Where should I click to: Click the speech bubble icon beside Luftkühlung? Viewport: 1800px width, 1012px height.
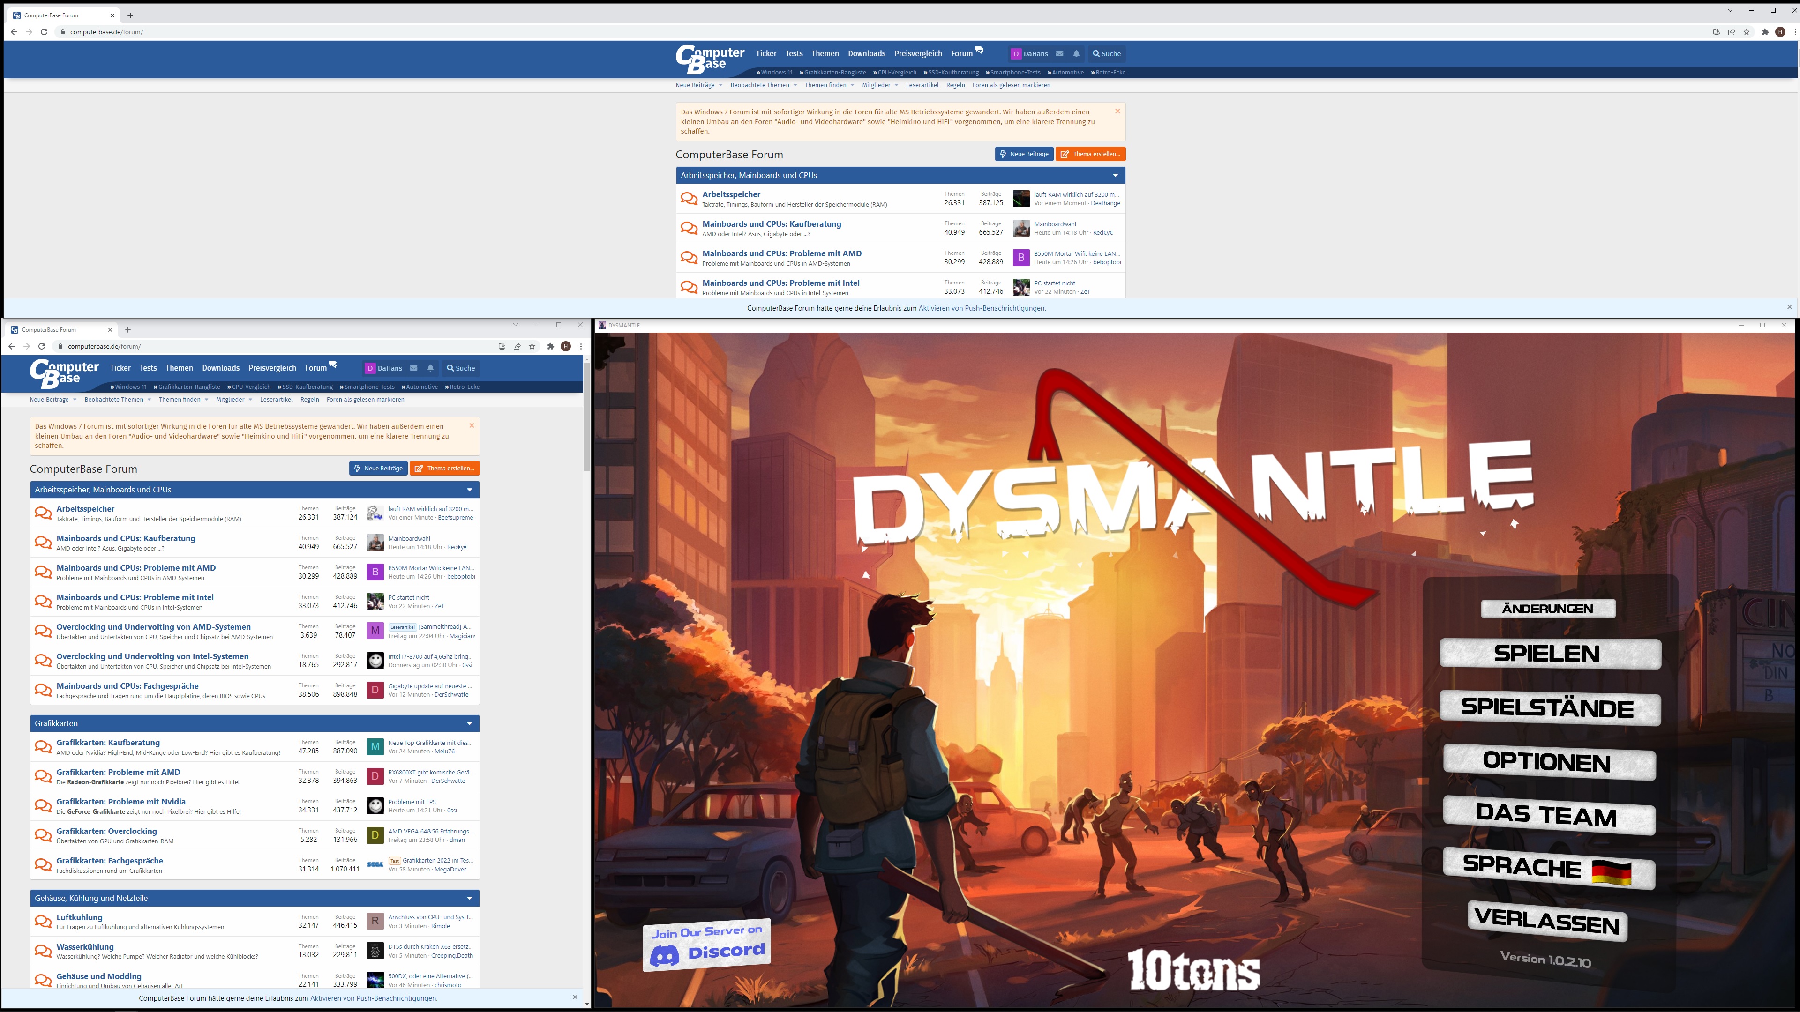click(x=43, y=922)
